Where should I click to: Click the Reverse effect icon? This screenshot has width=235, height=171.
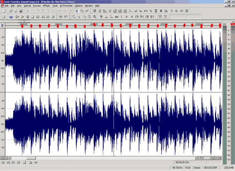pyautogui.click(x=171, y=11)
